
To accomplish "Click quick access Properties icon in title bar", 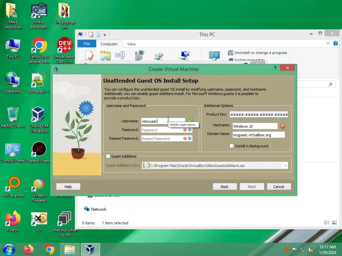I will point(91,34).
